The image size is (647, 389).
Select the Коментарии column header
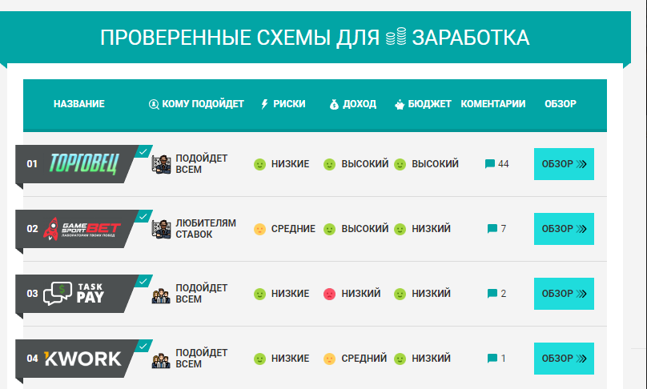click(x=493, y=104)
